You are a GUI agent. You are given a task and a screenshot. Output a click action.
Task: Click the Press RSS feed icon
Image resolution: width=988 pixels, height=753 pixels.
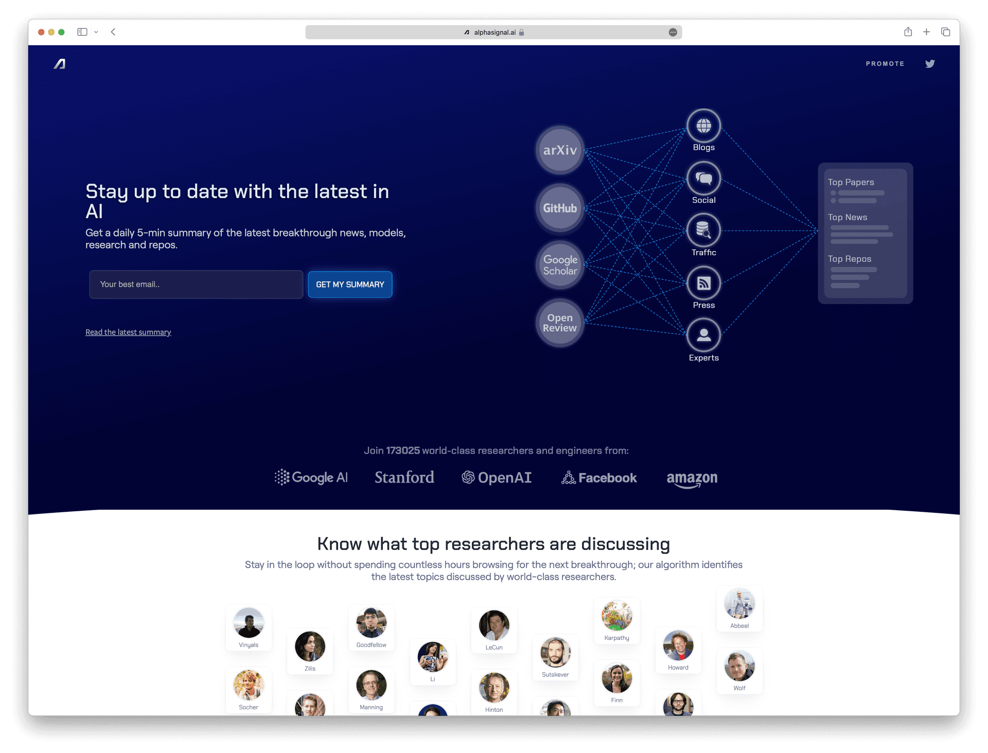704,283
